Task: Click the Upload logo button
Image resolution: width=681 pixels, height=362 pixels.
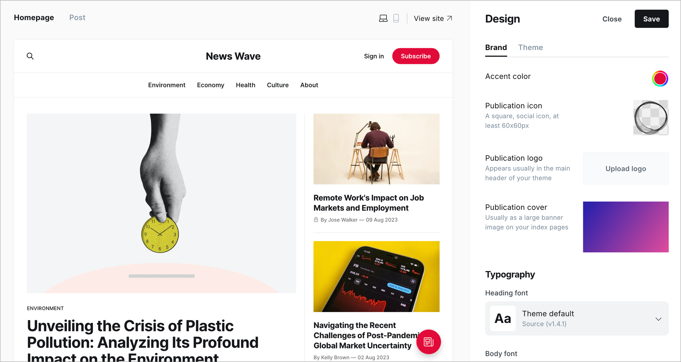Action: pyautogui.click(x=625, y=169)
